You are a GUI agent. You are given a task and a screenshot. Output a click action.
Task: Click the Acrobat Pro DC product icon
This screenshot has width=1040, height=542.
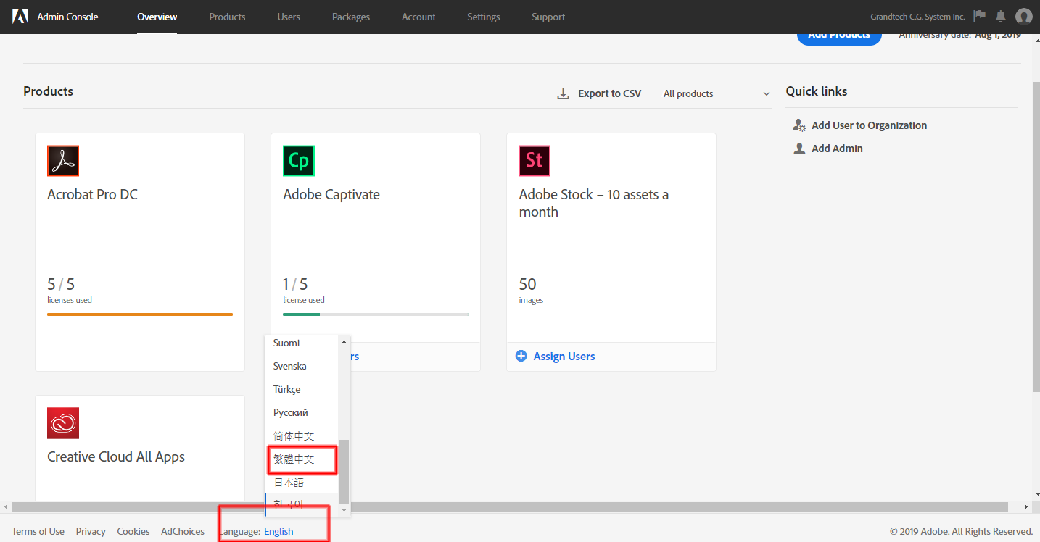[63, 161]
